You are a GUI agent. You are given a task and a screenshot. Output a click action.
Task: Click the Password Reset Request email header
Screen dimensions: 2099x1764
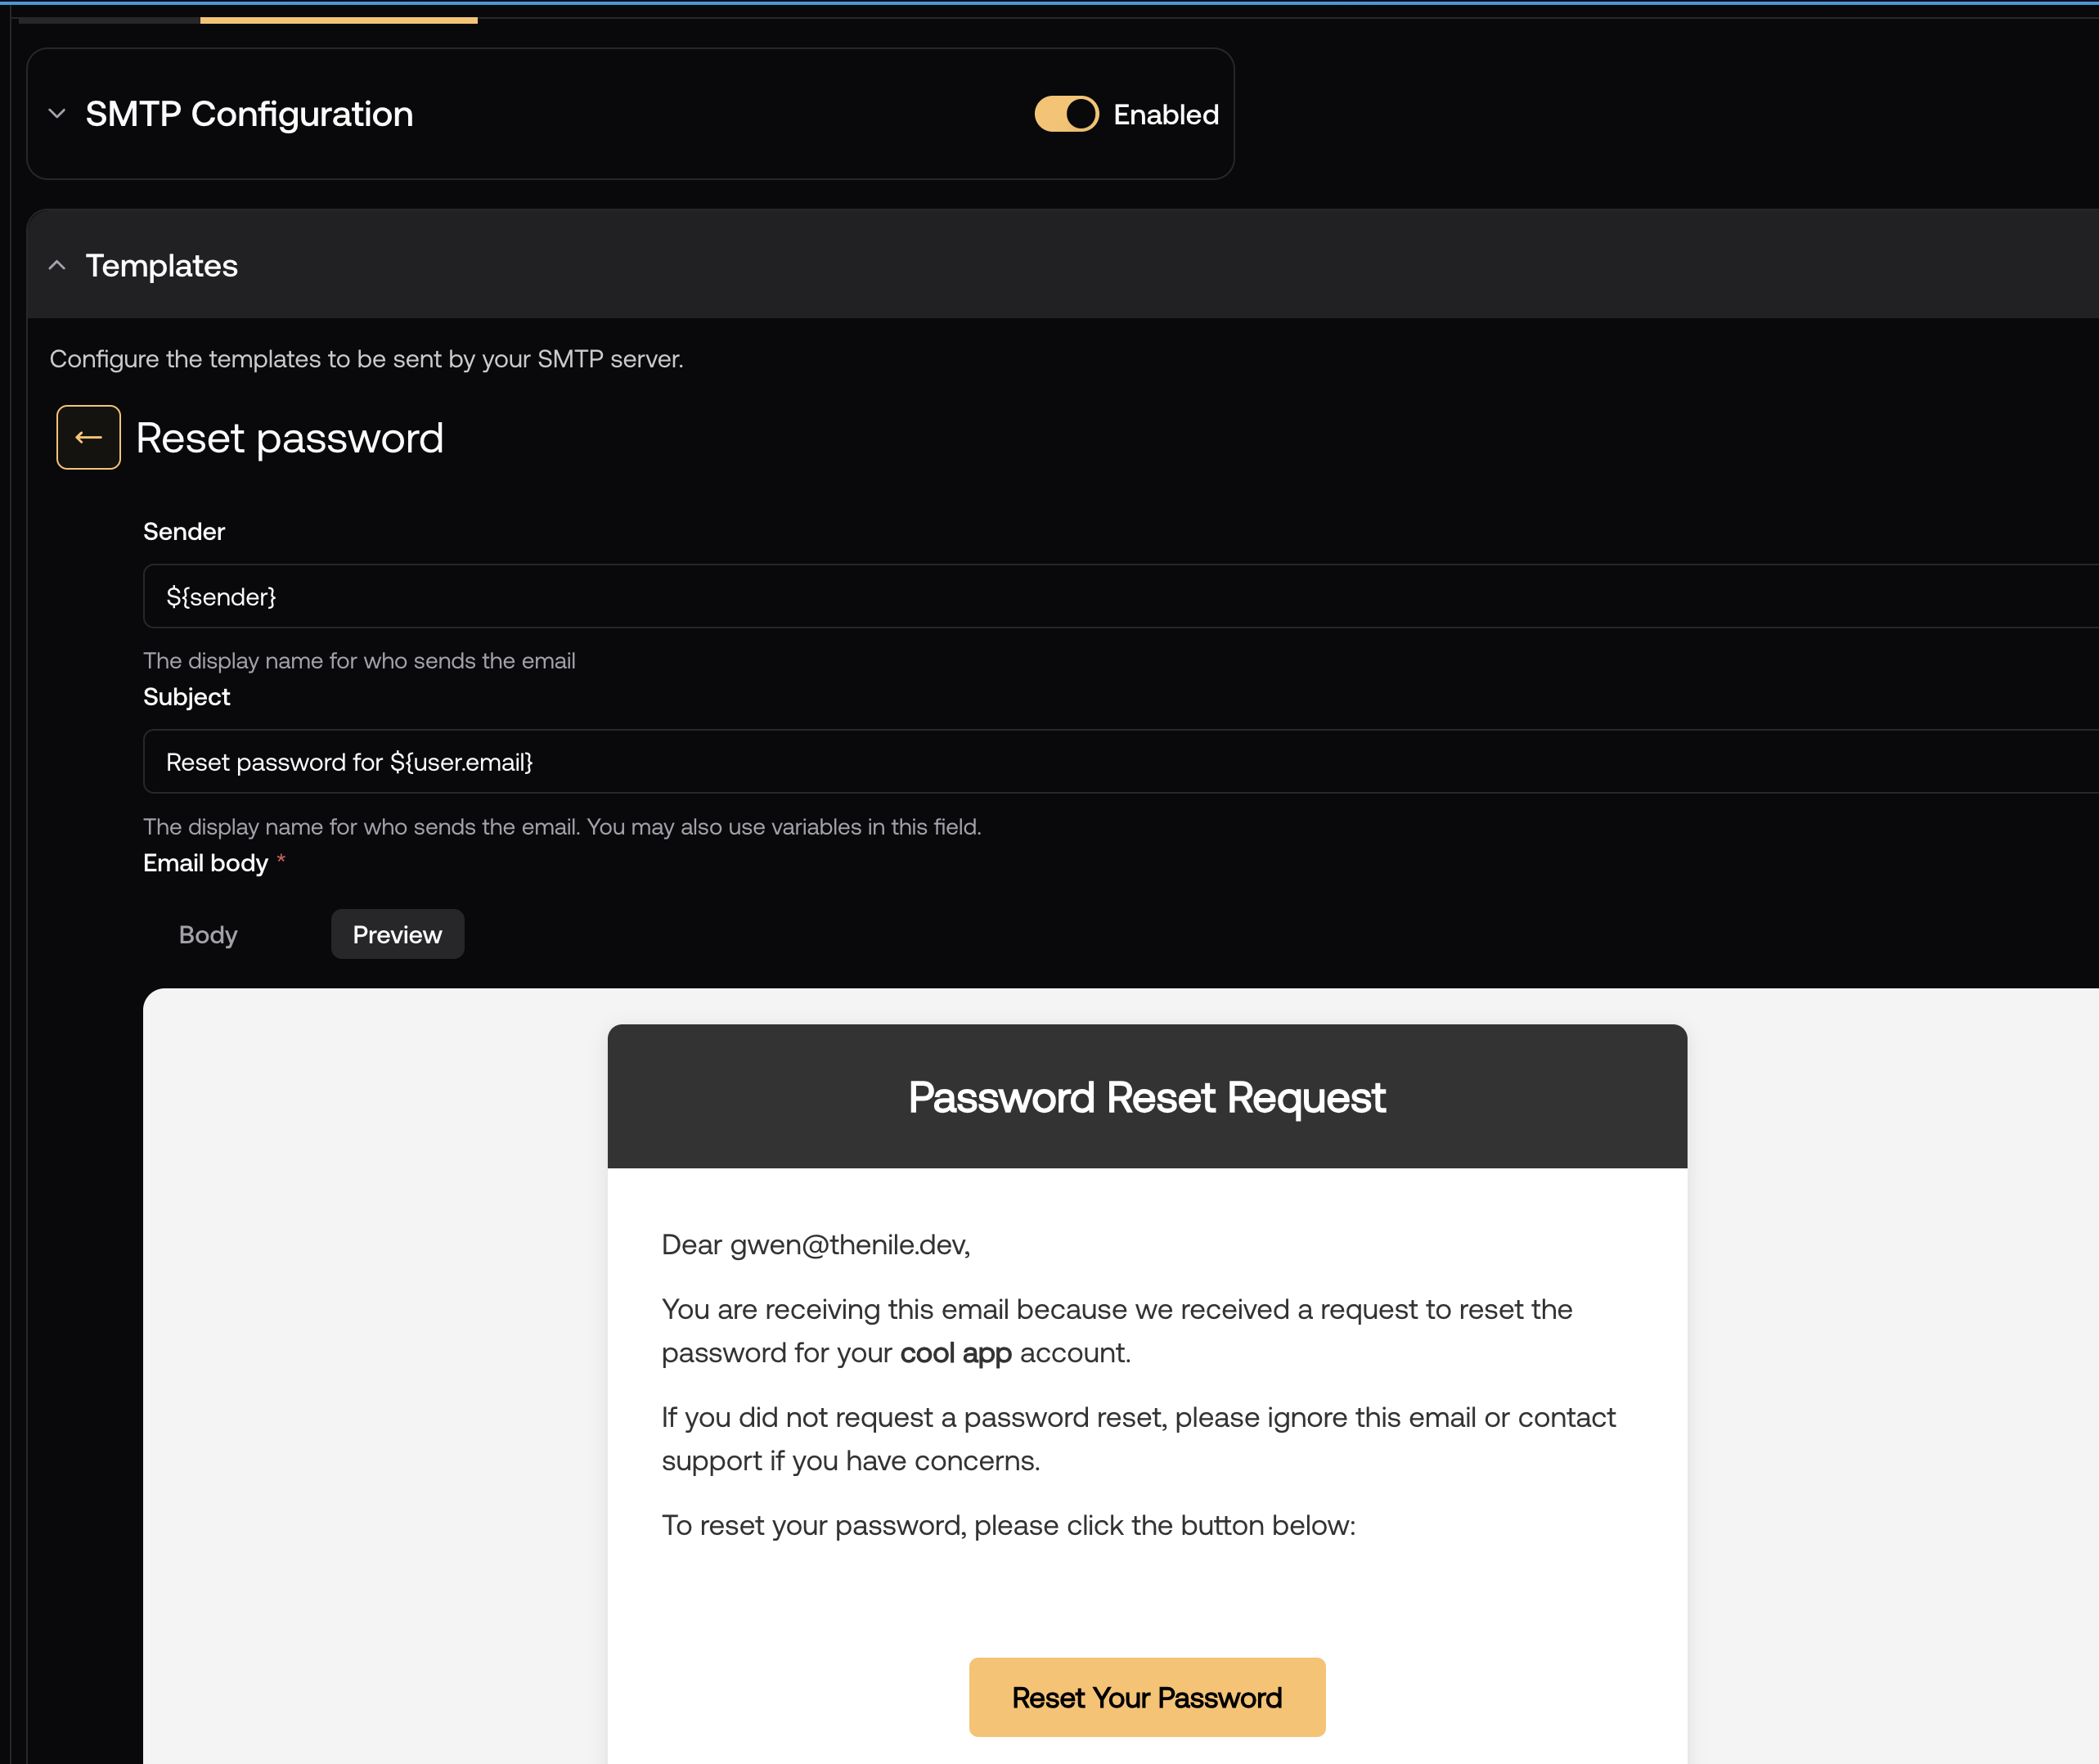tap(1147, 1097)
